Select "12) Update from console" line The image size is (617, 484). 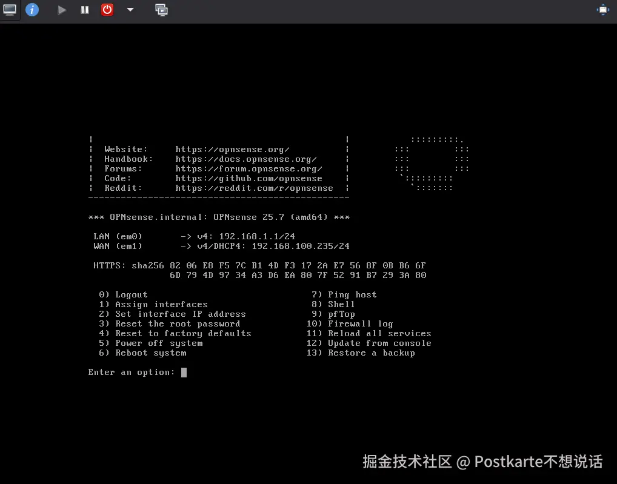pyautogui.click(x=369, y=343)
